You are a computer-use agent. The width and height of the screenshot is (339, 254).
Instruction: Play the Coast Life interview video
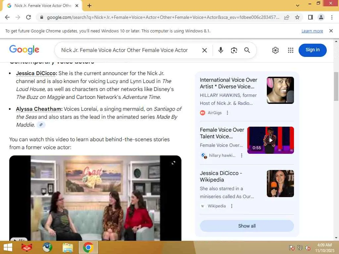(x=95, y=198)
